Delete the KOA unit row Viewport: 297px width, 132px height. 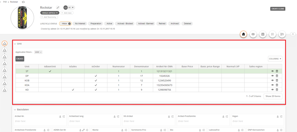[277, 85]
